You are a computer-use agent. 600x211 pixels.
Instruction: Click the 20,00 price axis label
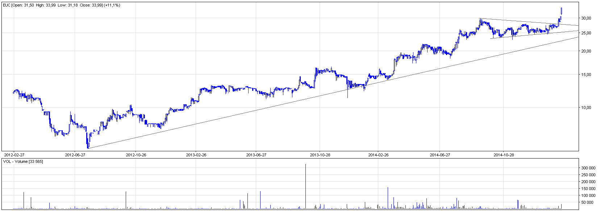click(x=586, y=51)
